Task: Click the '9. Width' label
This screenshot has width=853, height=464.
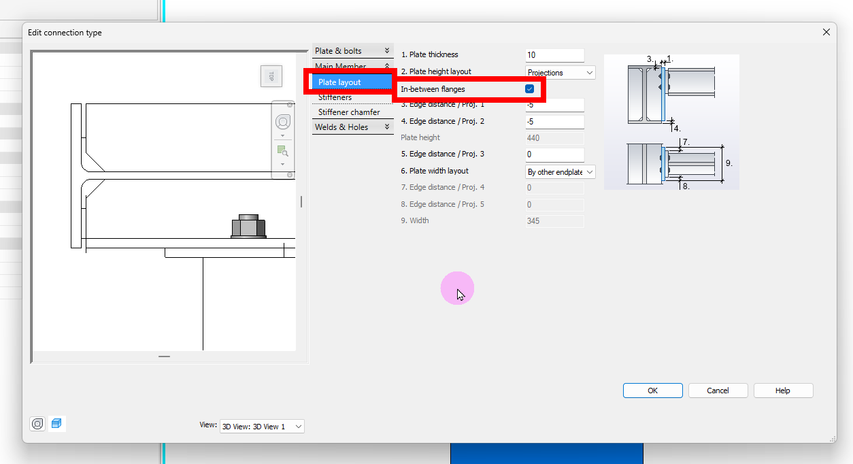Action: point(415,220)
